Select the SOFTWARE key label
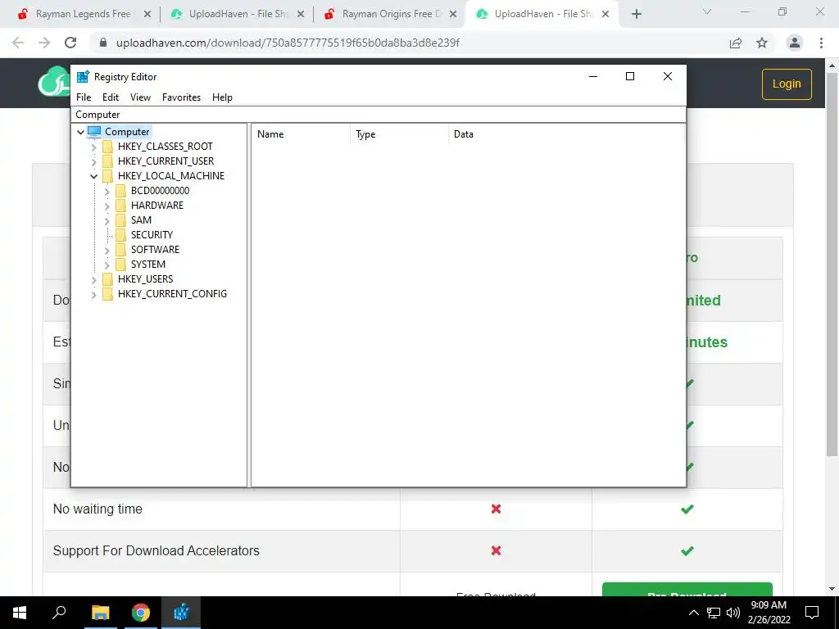839x629 pixels. pyautogui.click(x=155, y=249)
